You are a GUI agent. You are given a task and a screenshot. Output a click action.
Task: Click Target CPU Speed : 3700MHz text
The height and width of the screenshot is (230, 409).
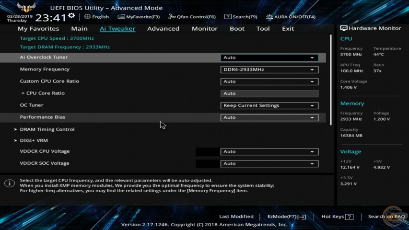point(57,38)
